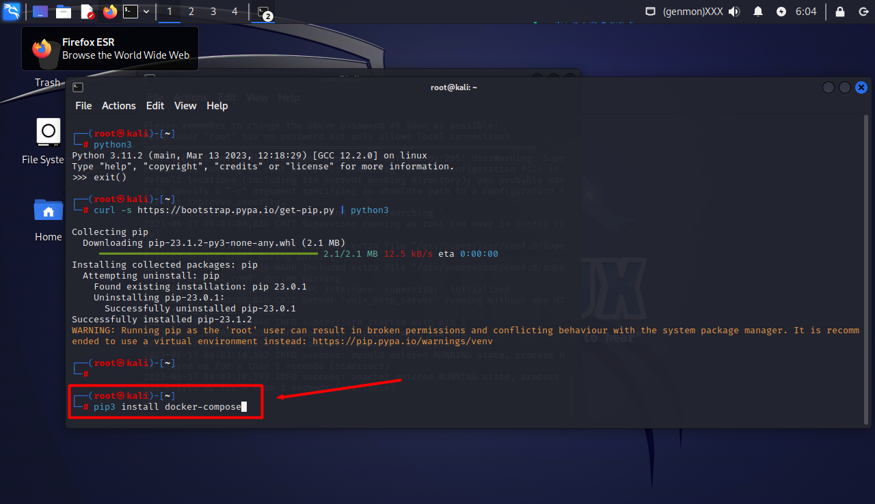875x504 pixels.
Task: Click the 'Downloading pip-23.1.2-py3-none-any.whl' line
Action: coord(214,243)
